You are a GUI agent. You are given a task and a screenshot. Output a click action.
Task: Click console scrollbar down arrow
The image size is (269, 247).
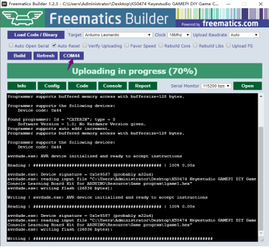(x=261, y=234)
